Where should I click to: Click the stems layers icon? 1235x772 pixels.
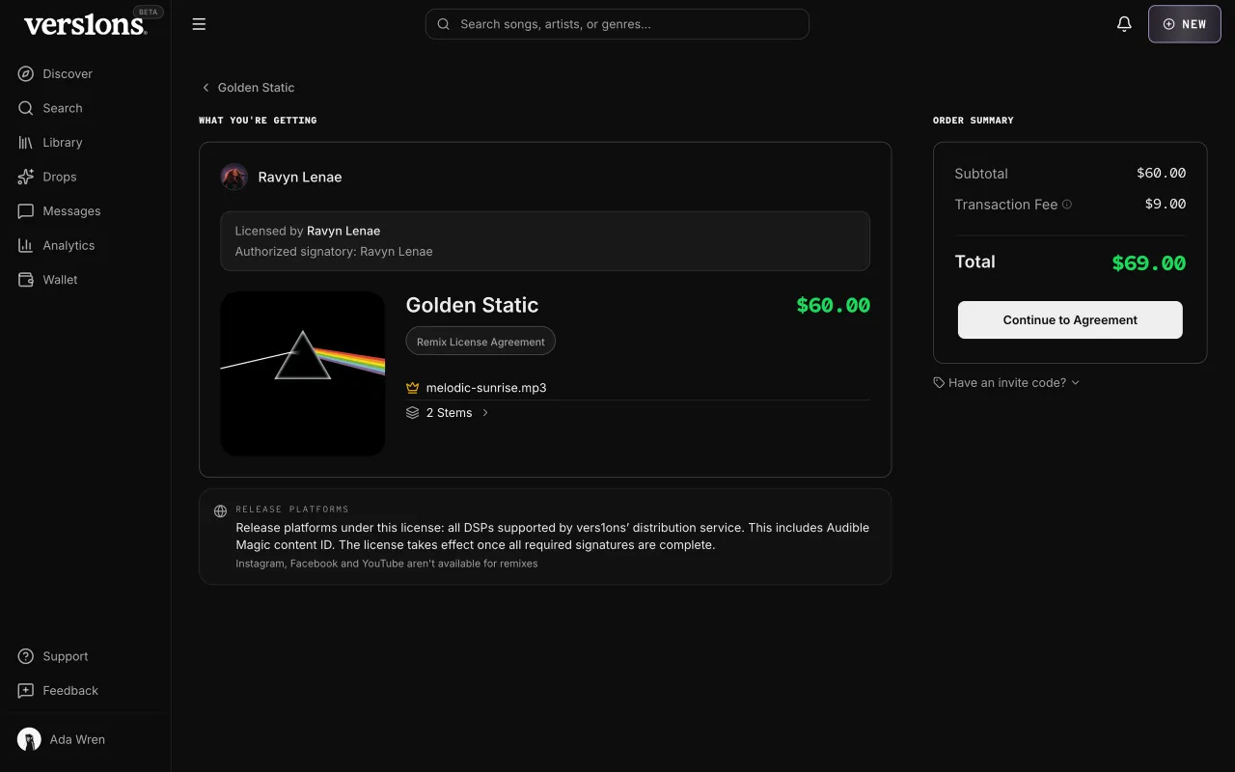(x=413, y=412)
